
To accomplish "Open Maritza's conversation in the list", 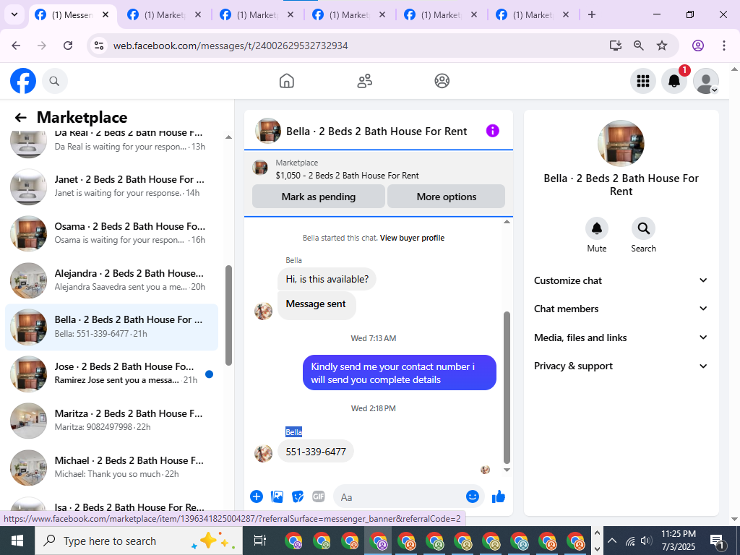I will (112, 421).
